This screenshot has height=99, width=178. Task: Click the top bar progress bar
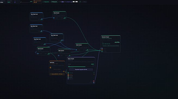coord(26,2)
